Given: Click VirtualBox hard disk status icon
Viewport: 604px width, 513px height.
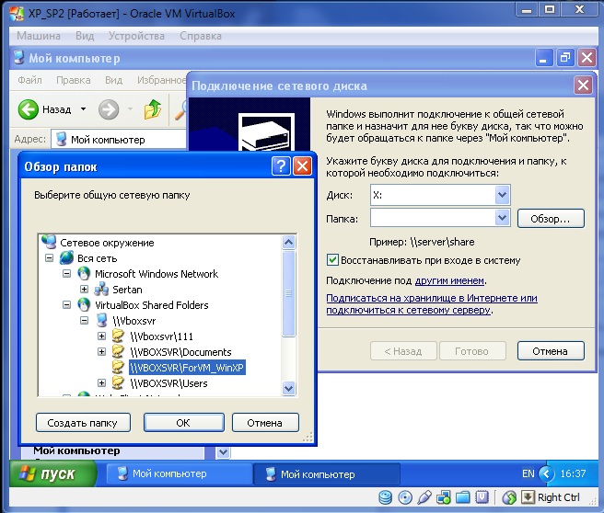Looking at the screenshot, I should (385, 497).
